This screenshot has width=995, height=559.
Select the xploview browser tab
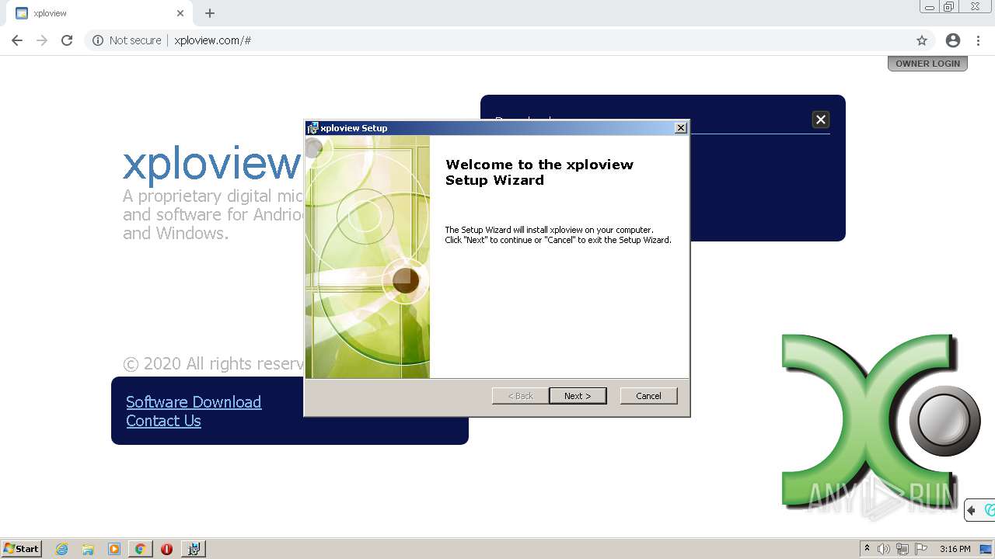99,13
